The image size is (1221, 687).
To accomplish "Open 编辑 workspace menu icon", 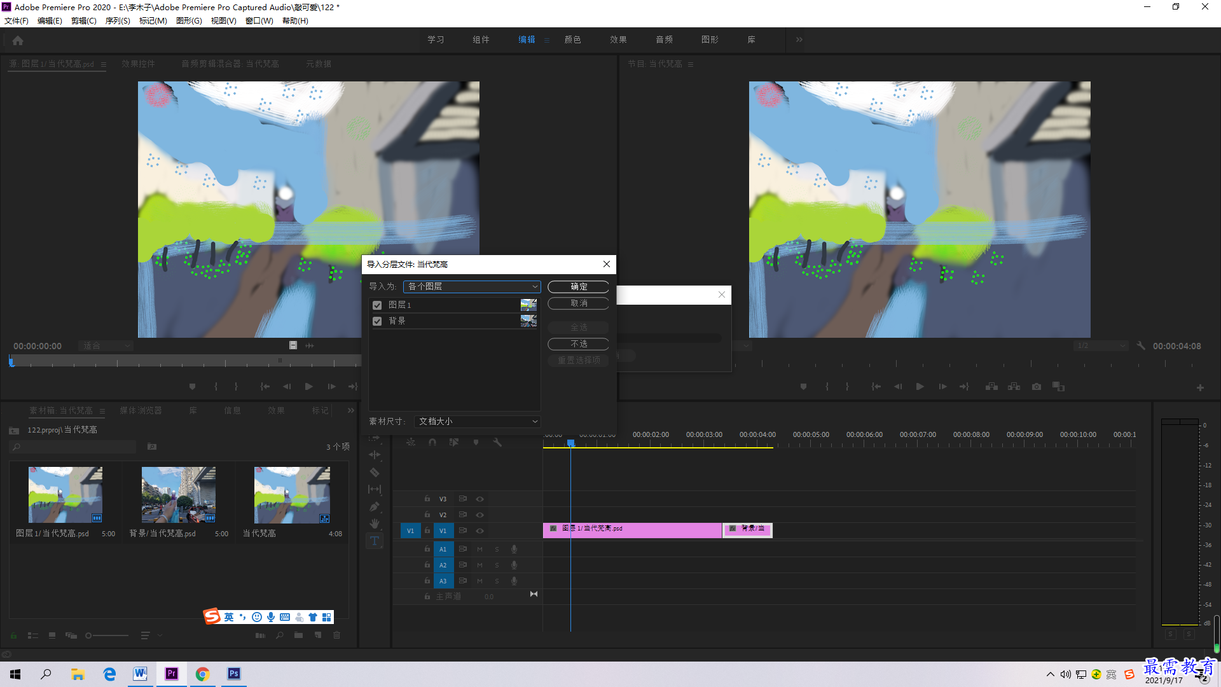I will [x=547, y=40].
